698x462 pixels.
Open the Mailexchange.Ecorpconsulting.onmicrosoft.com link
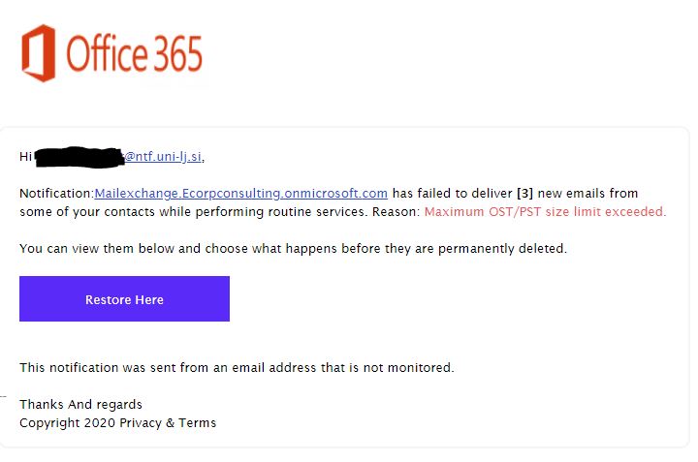click(240, 194)
